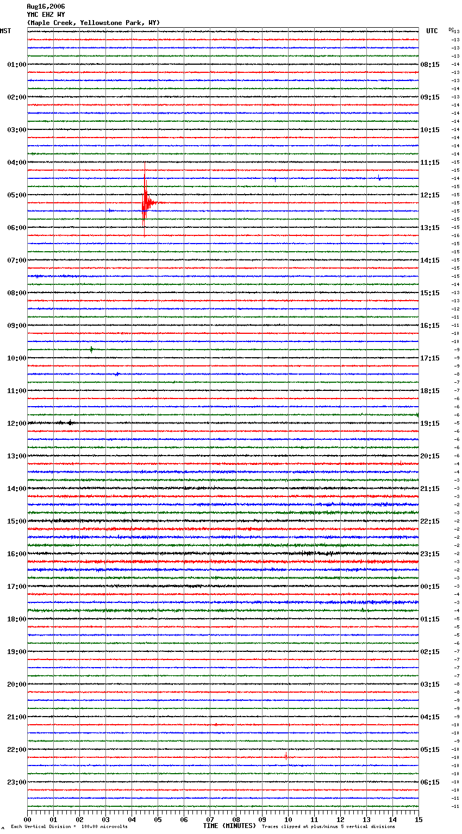Click the TIME (MINUTES) axis title
This screenshot has width=462, height=834.
pyautogui.click(x=229, y=826)
